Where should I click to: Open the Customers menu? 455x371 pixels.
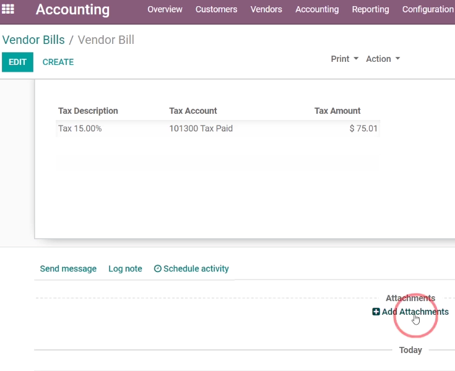216,9
